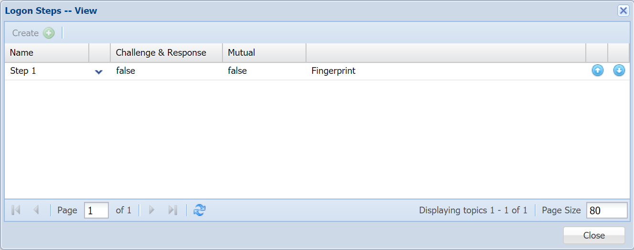Move Step 1 down with arrow icon

619,71
